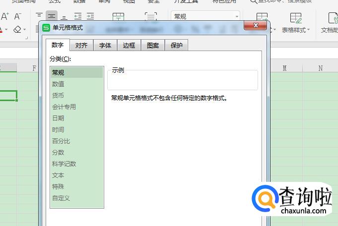Click the increase font size icon
Screen dimensions: 338x226
click(4, 16)
